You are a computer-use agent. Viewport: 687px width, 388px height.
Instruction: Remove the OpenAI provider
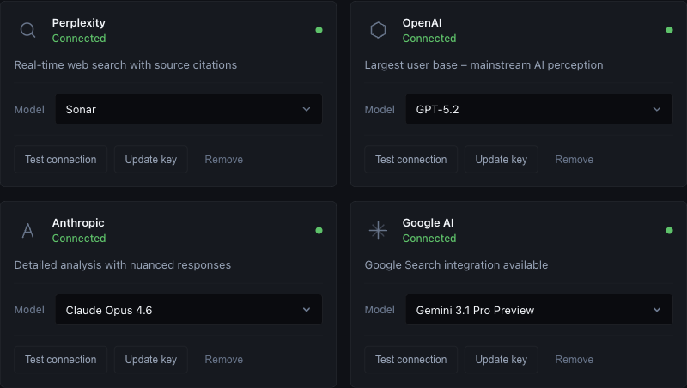574,160
